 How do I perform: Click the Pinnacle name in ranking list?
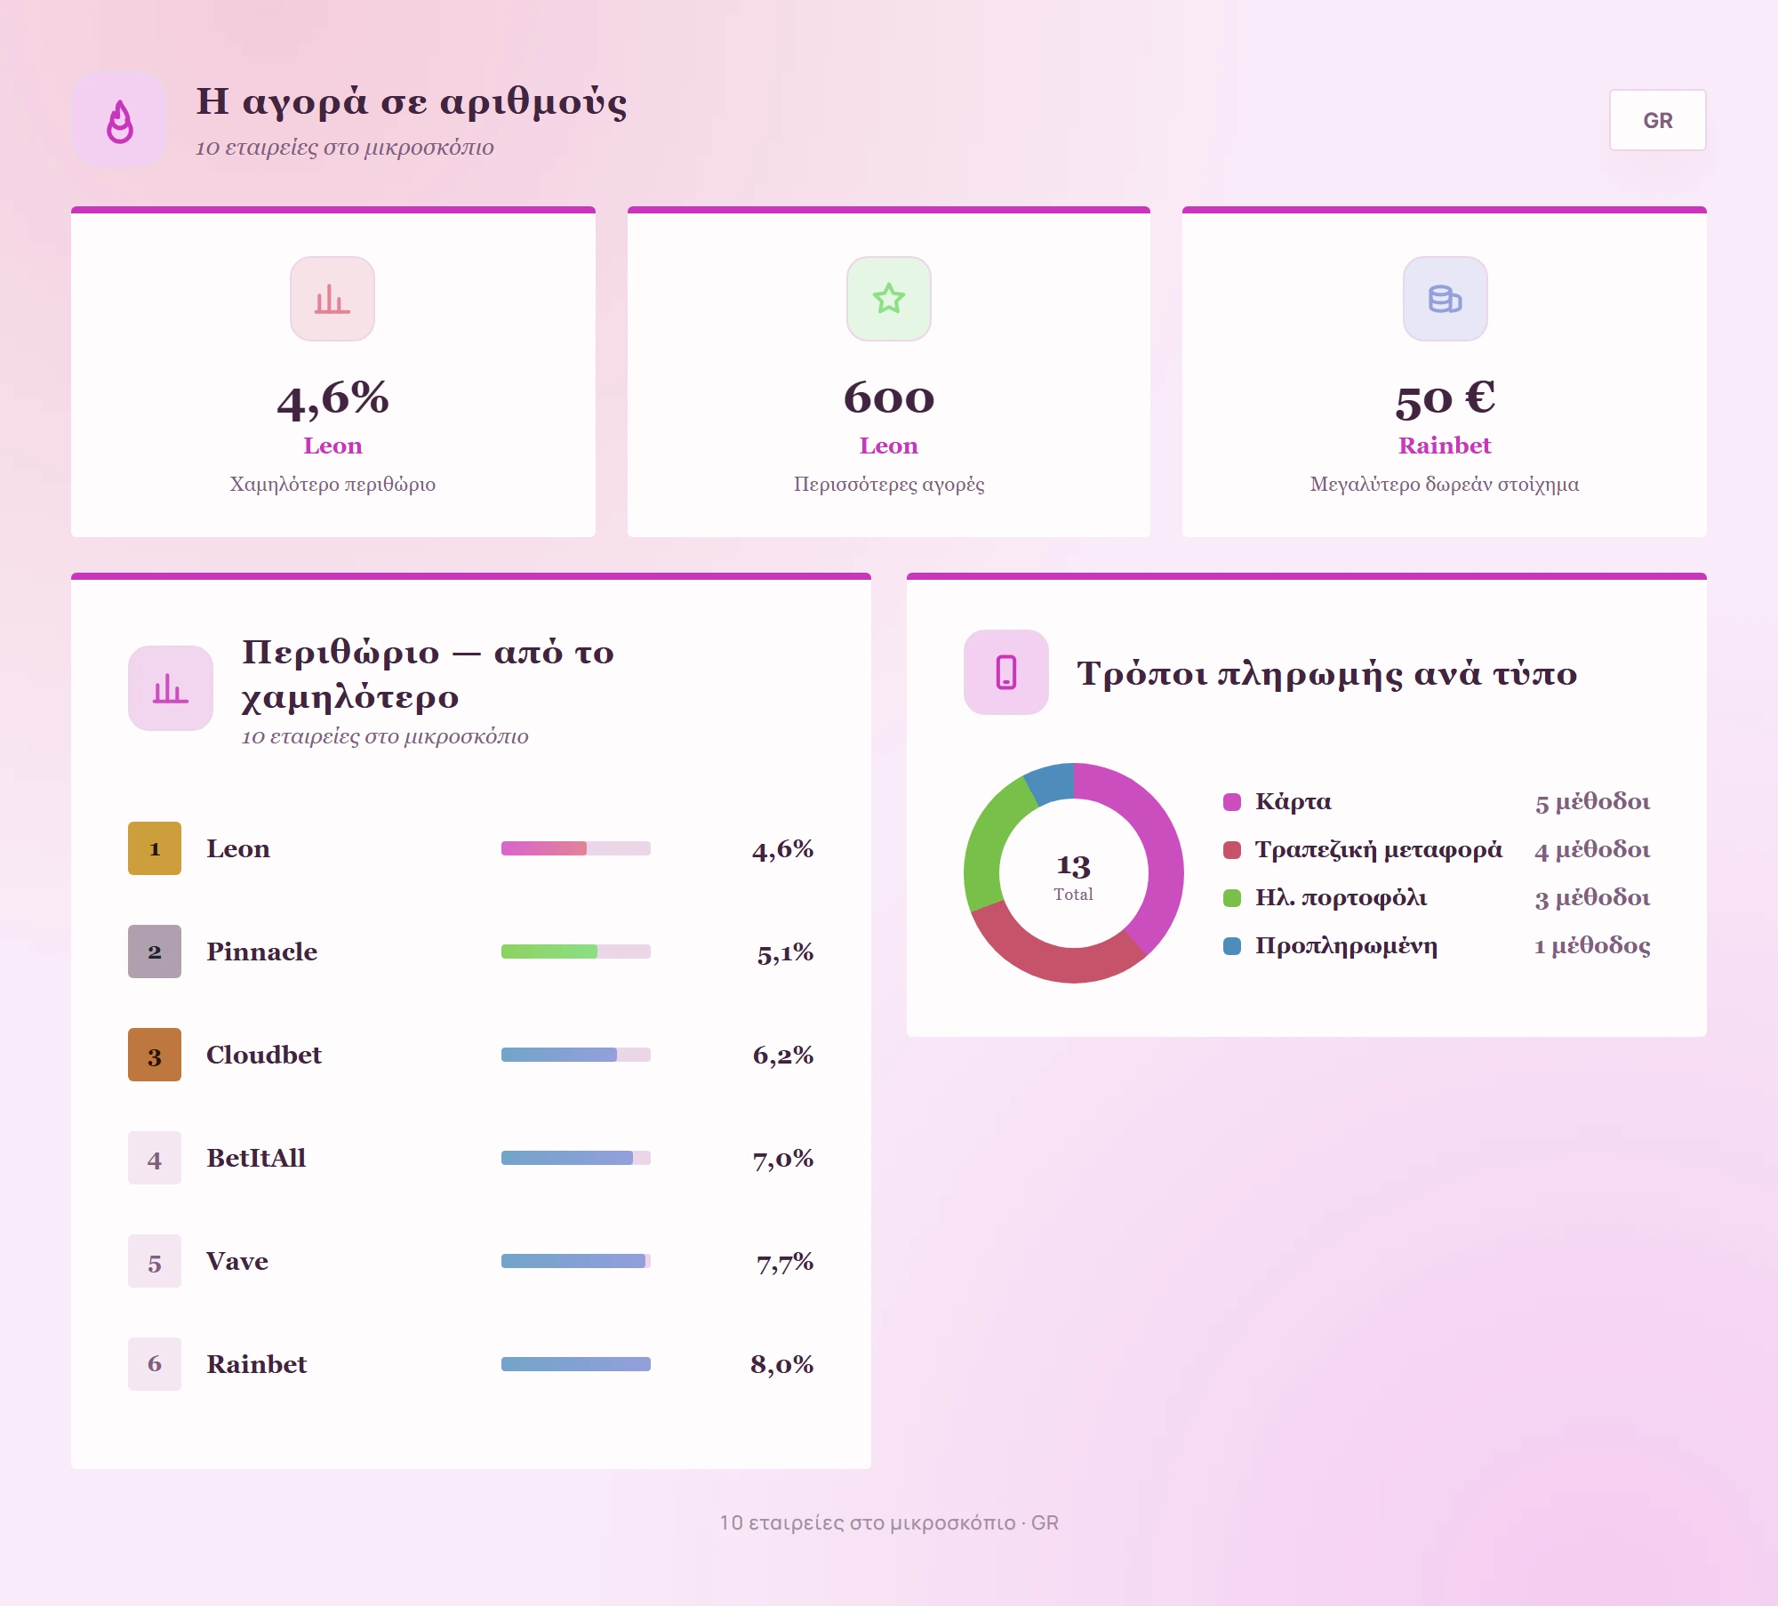tap(261, 952)
